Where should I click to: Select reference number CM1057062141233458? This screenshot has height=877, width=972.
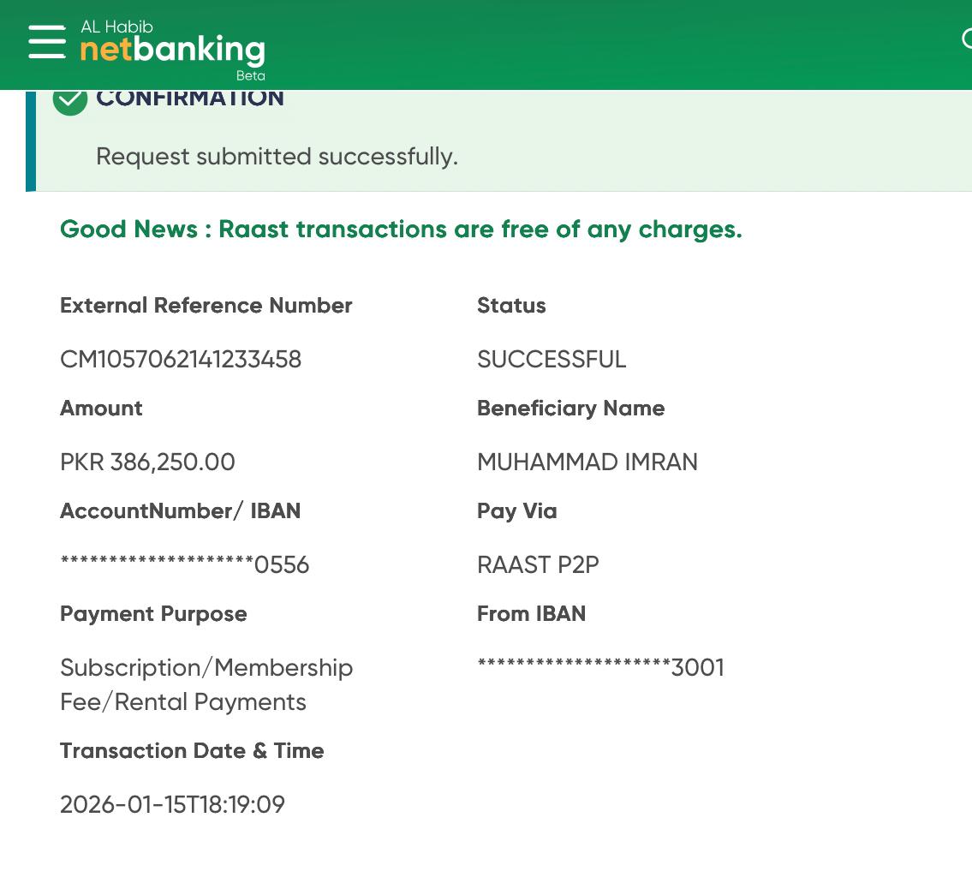181,359
